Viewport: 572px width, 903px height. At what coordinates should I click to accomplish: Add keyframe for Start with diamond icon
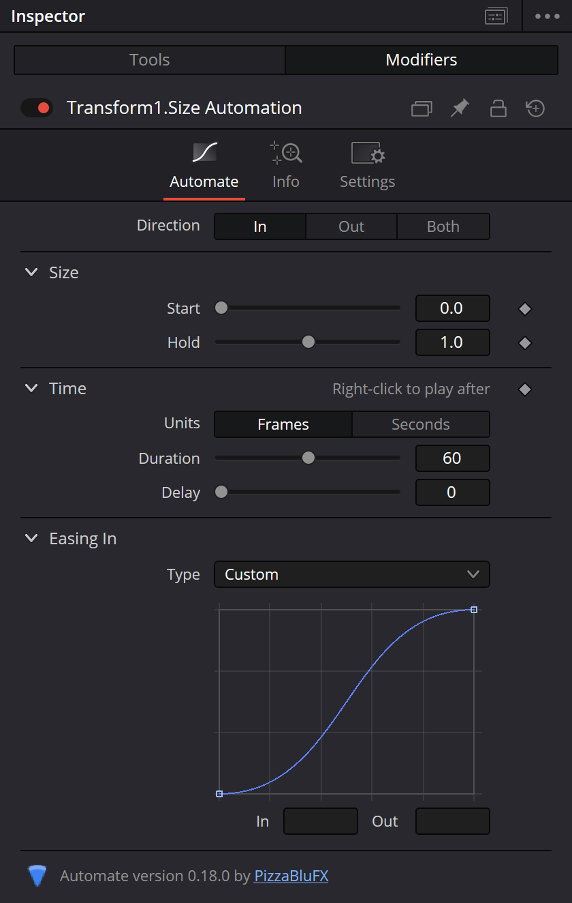tap(524, 309)
